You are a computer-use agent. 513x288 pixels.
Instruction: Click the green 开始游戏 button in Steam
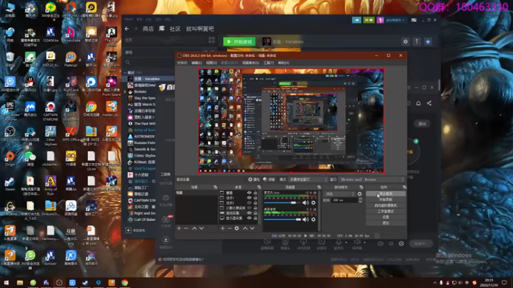click(x=239, y=42)
